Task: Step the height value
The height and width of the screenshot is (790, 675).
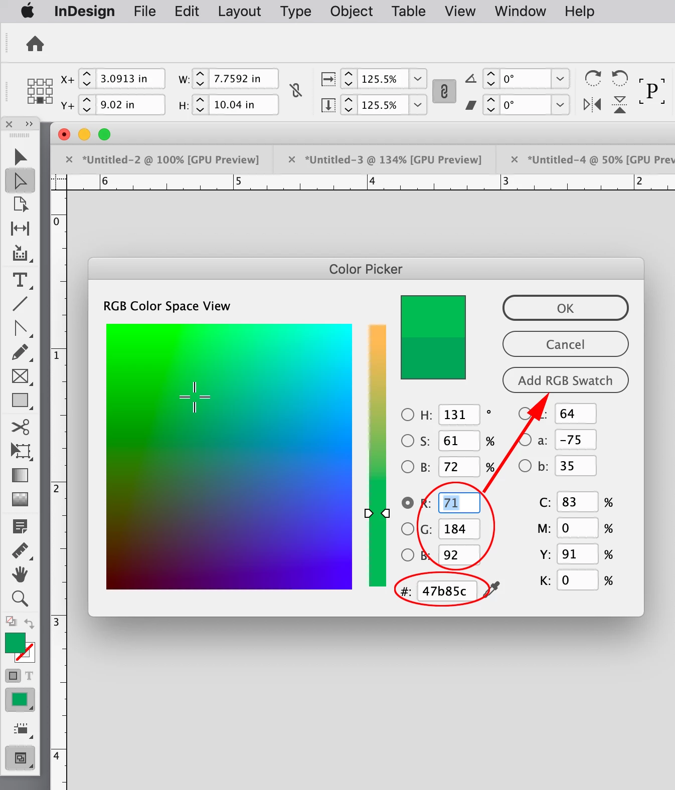Action: pos(200,105)
